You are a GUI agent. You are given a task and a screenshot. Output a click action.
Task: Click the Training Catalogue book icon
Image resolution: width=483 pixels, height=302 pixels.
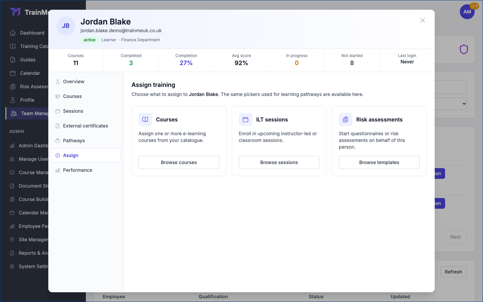pyautogui.click(x=13, y=46)
